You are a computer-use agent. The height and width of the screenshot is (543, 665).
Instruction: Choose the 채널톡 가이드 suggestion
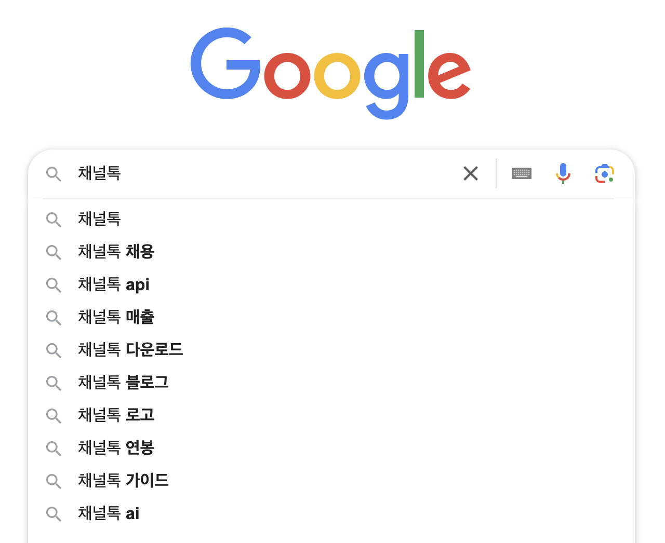tap(123, 481)
